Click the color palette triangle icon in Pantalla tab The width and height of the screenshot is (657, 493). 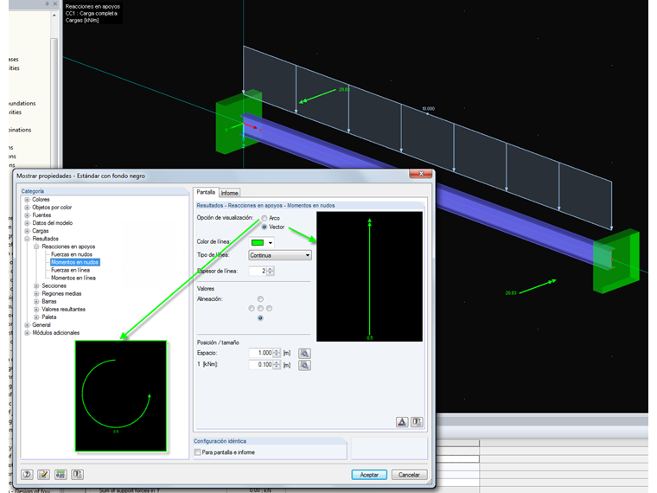pos(402,422)
